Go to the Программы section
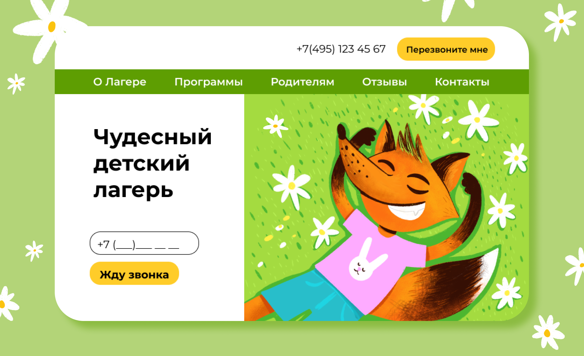 [x=209, y=82]
